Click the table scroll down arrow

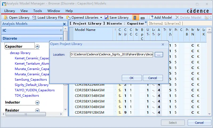[x=209, y=114]
